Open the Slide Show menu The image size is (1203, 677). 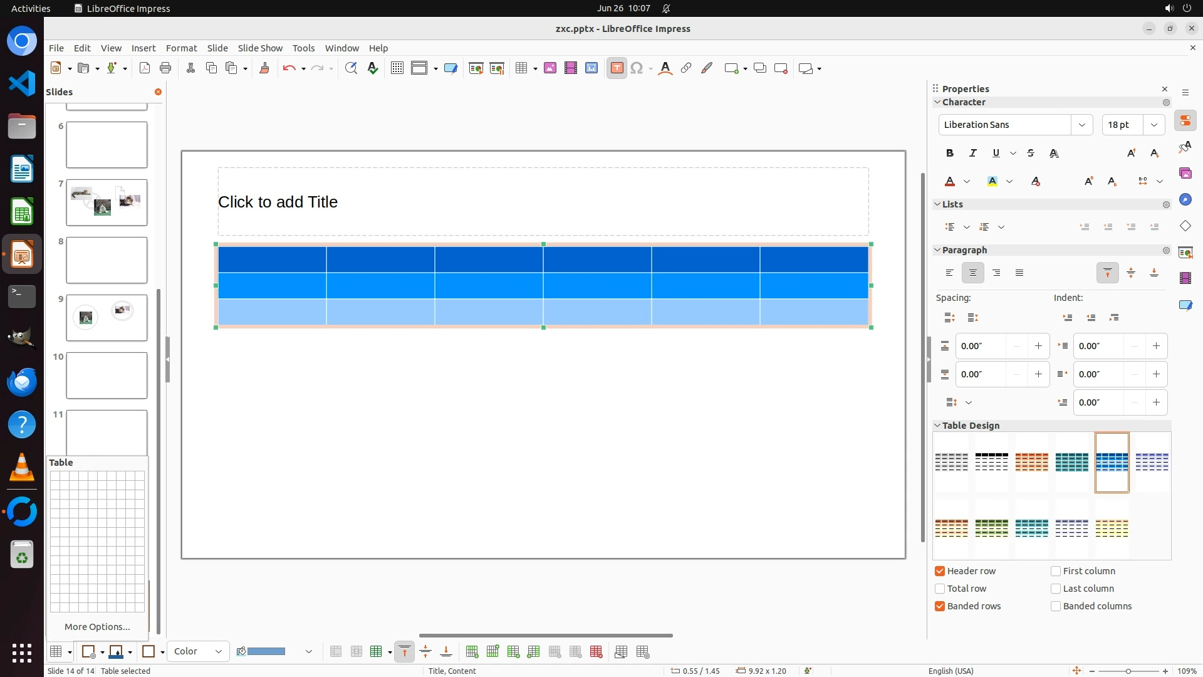click(260, 48)
